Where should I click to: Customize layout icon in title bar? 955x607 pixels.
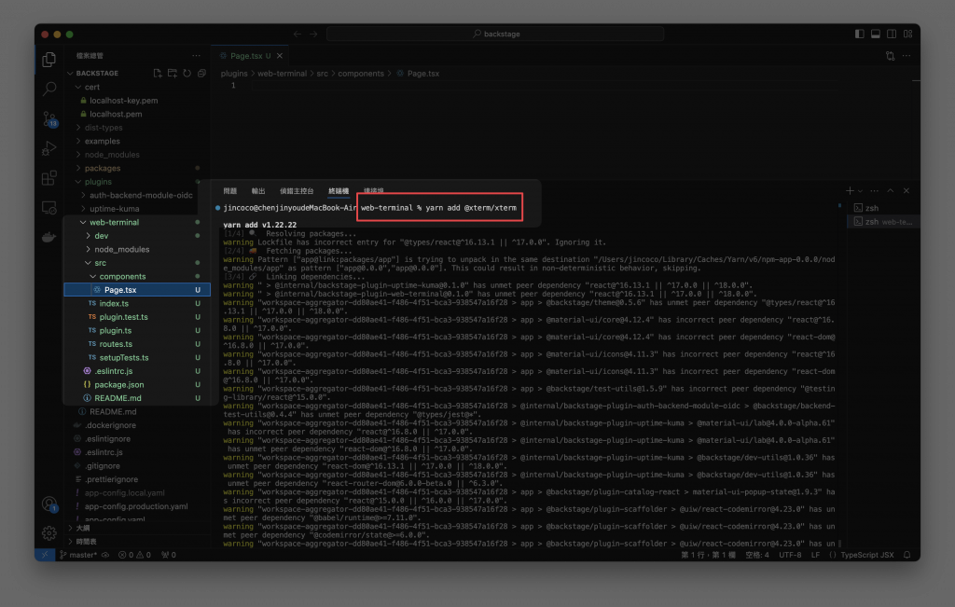click(x=908, y=34)
